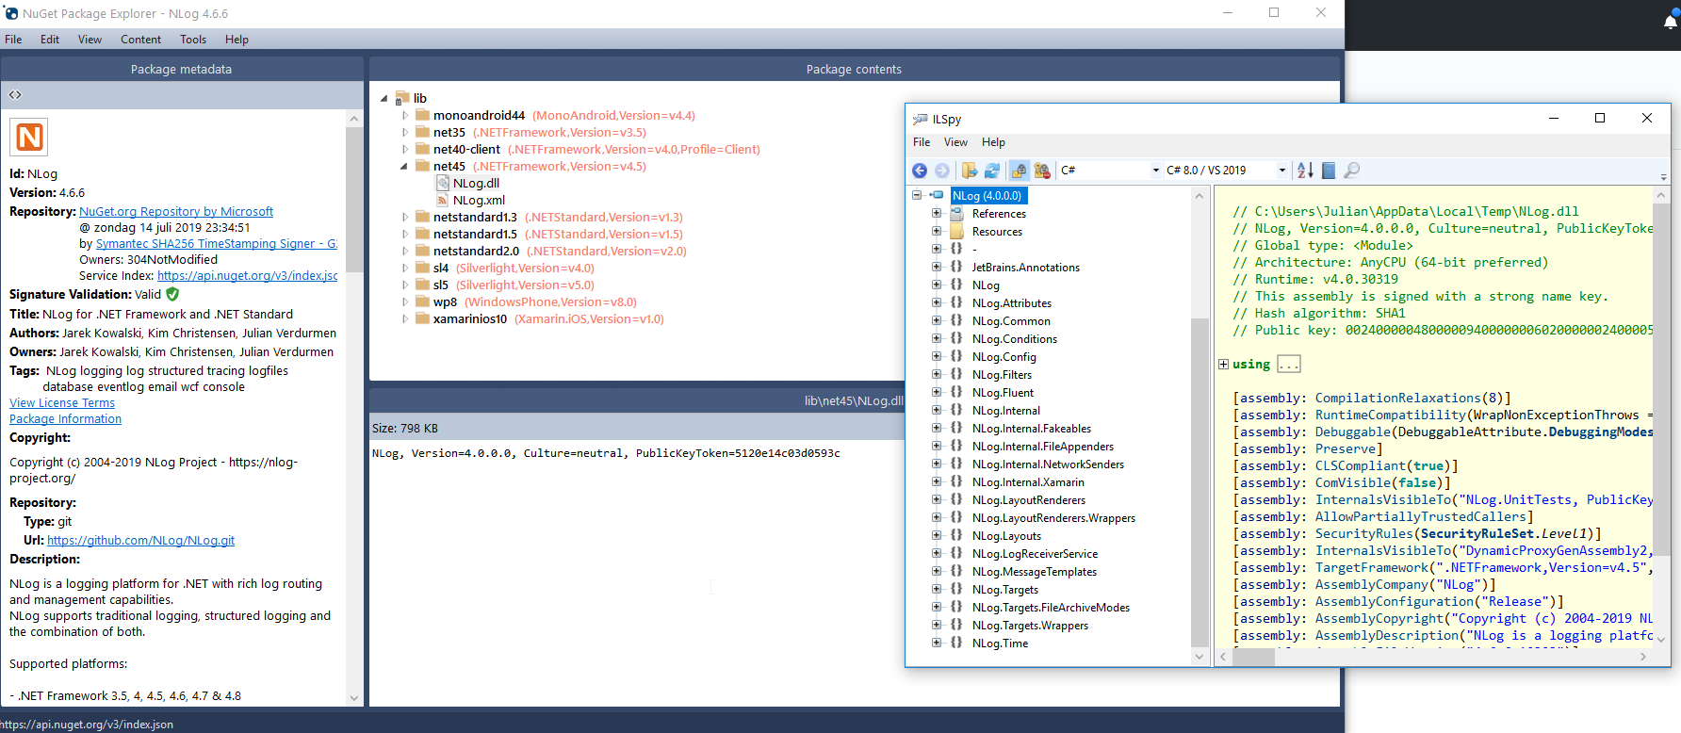Select the net40-client folder icon
This screenshot has height=733, width=1681.
tap(422, 150)
